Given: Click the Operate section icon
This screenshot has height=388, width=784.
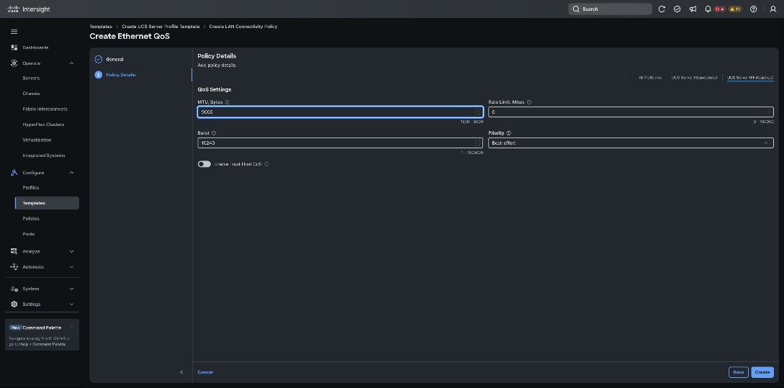Looking at the screenshot, I should tap(14, 63).
